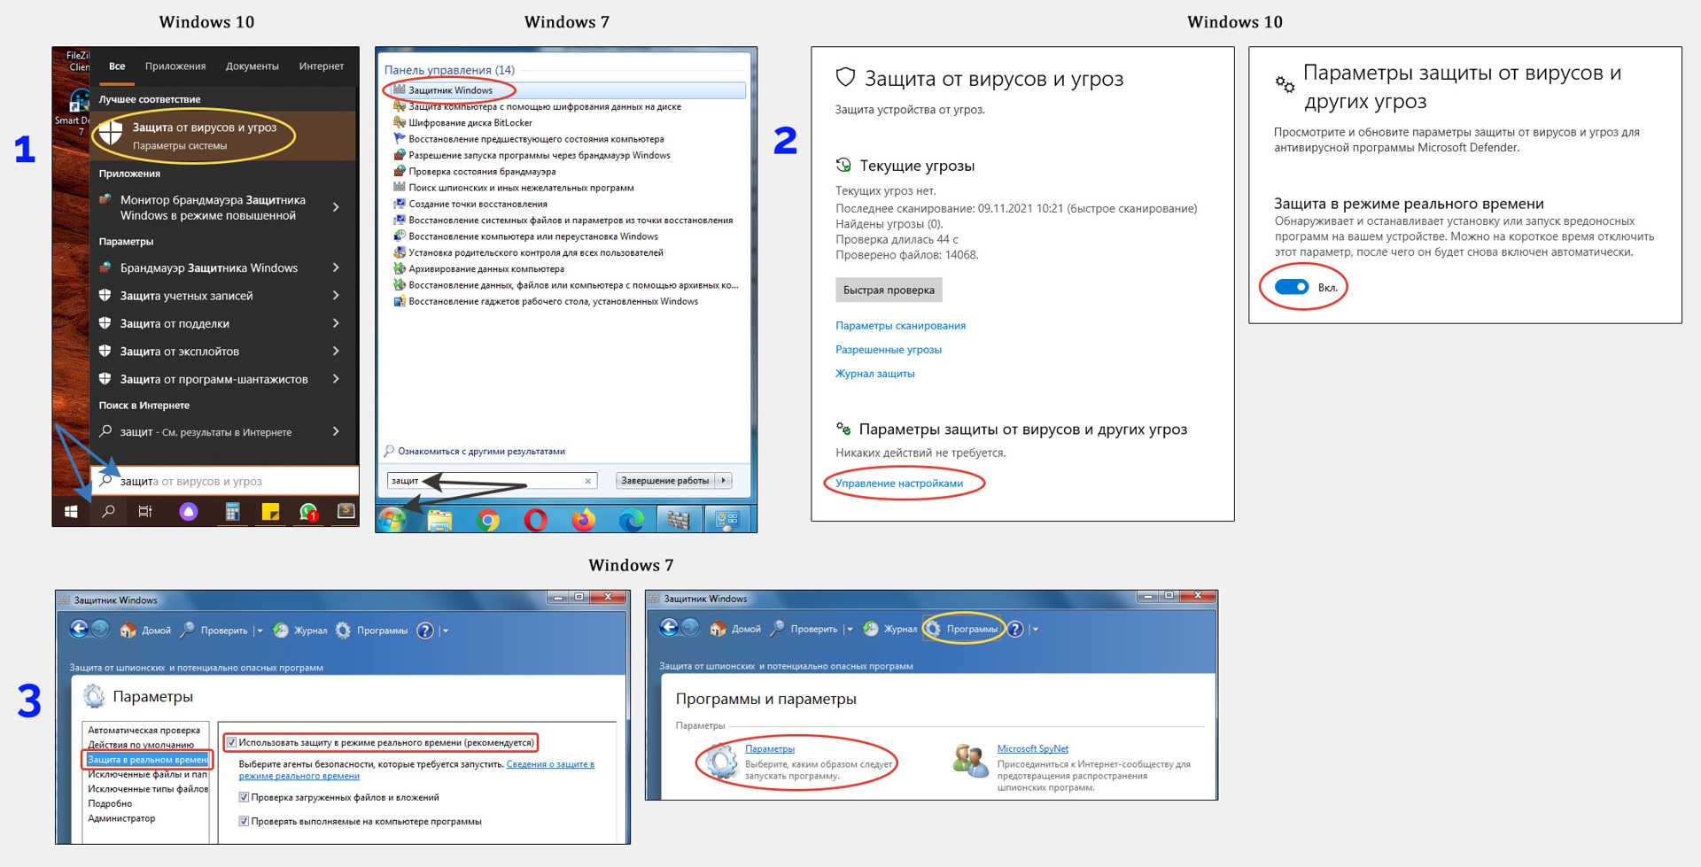This screenshot has height=867, width=1701.
Task: Toggle checkbox Проверка загруженных файлов и вложений
Action: click(x=244, y=798)
